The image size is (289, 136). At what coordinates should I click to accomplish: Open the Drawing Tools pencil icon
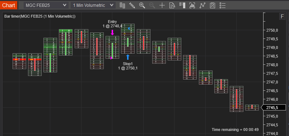[x=132, y=5]
